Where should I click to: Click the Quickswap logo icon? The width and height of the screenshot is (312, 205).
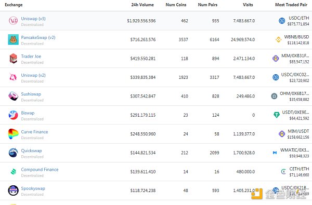[x=14, y=153]
